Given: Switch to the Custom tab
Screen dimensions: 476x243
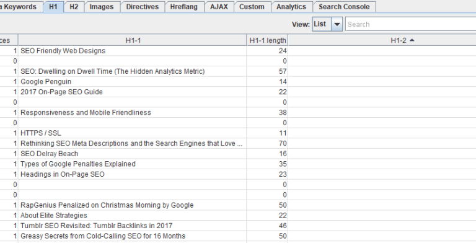Looking at the screenshot, I should click(x=252, y=7).
